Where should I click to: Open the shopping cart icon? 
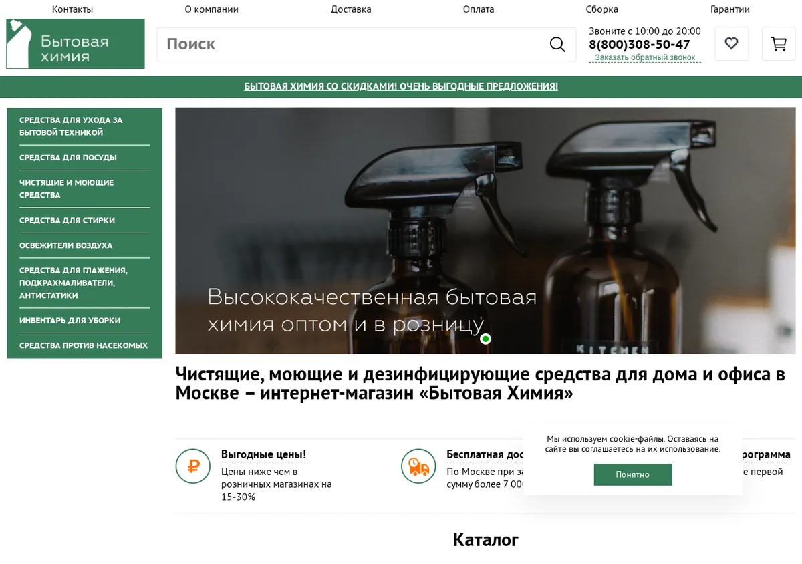tap(779, 44)
